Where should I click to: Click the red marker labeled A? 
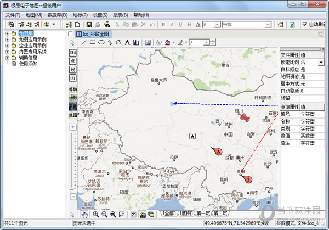coord(217,152)
